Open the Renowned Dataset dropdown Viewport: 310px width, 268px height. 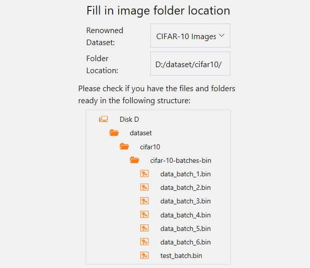[190, 36]
